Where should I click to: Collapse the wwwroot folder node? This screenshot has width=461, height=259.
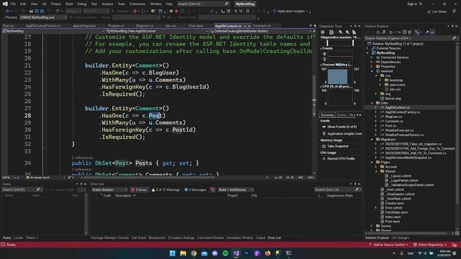point(372,71)
